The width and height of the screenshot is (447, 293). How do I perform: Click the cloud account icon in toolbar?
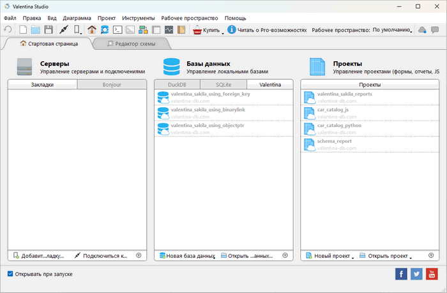coord(422,29)
